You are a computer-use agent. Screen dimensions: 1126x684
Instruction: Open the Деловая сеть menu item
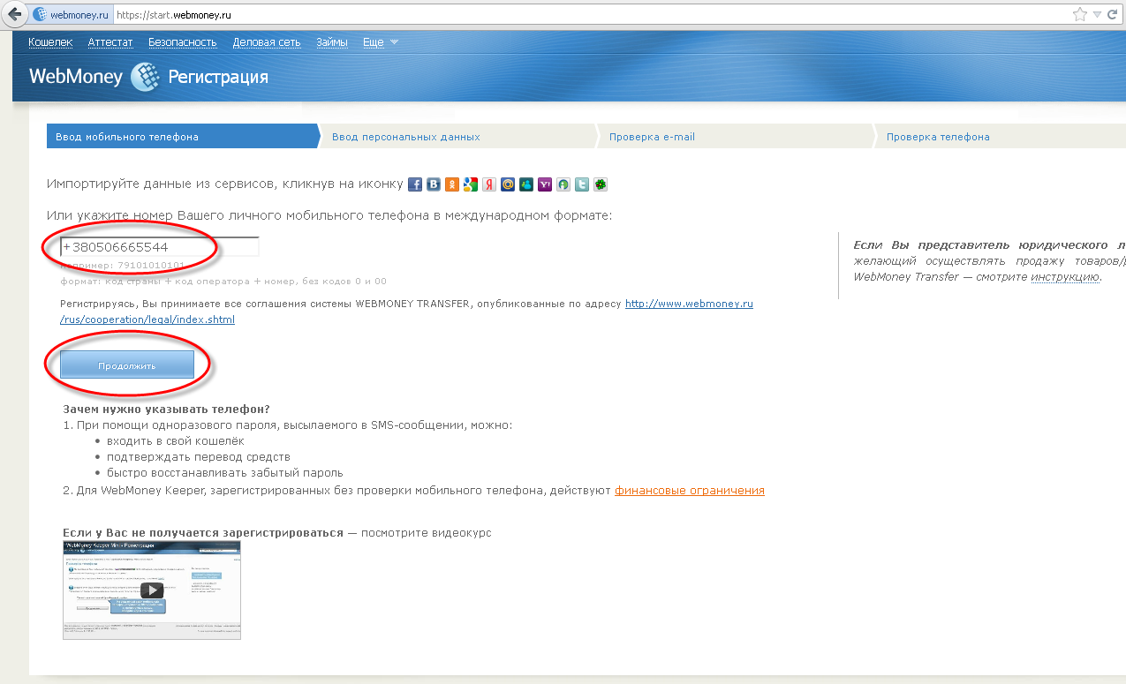pyautogui.click(x=267, y=42)
